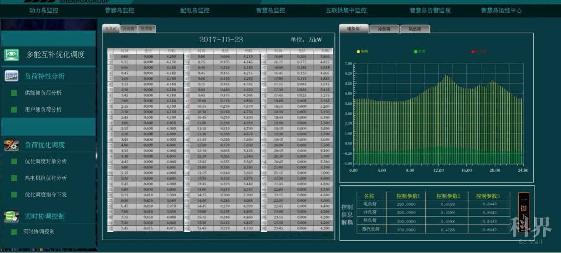Click 电负荷 控制参数1 value cell
Screen dimensions: 561x253
(406, 204)
